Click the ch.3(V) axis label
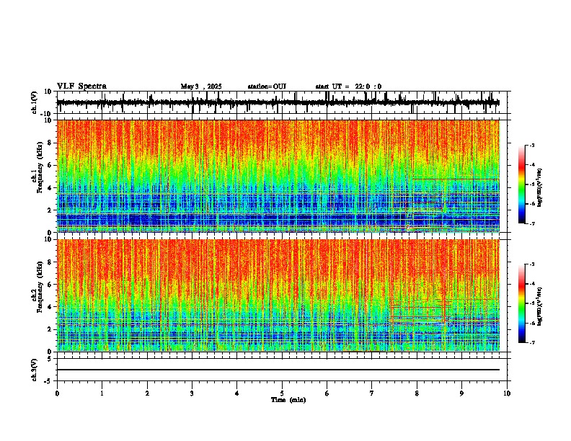The width and height of the screenshot is (571, 441). [x=35, y=370]
